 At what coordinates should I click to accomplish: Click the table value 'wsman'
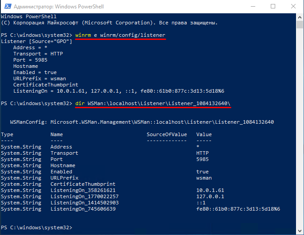point(204,178)
